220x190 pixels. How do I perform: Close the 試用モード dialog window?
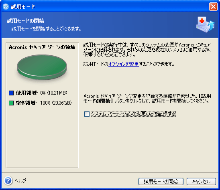pos(213,6)
